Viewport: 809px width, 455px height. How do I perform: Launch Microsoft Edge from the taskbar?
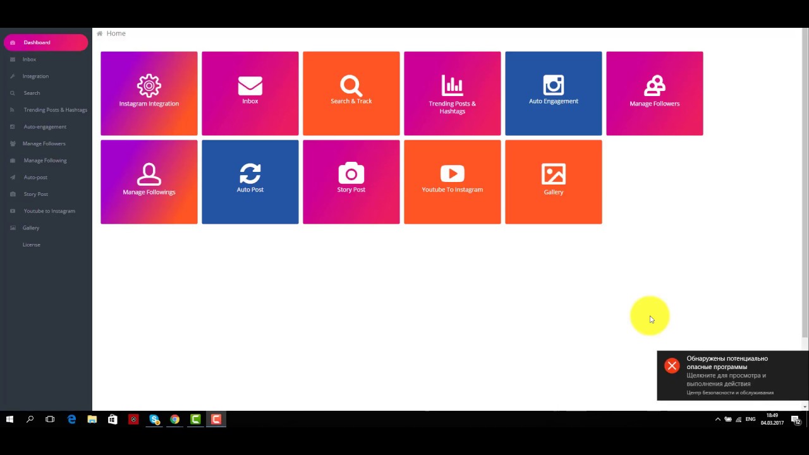(x=71, y=419)
